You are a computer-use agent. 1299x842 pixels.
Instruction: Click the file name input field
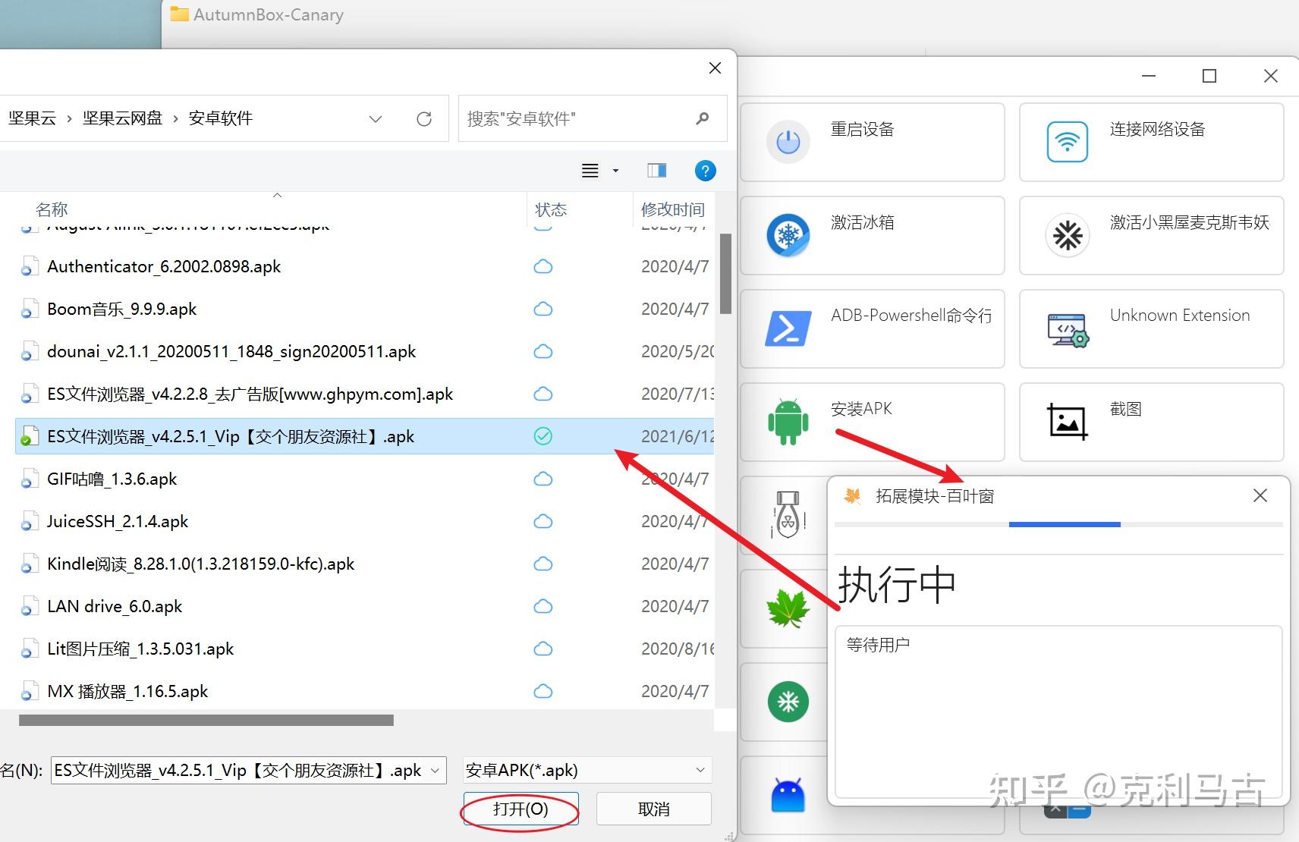[240, 771]
